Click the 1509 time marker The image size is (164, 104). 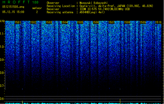point(143,22)
